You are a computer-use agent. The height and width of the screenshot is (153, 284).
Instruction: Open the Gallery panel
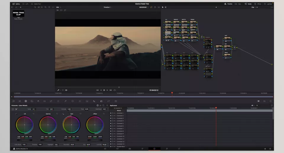16,4
